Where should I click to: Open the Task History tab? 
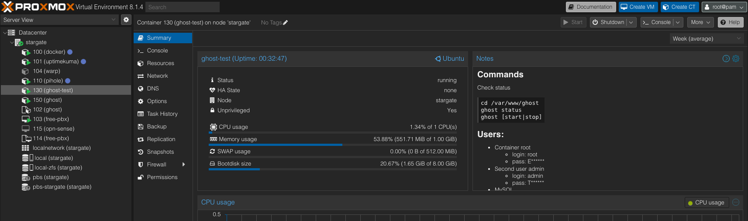(x=162, y=114)
